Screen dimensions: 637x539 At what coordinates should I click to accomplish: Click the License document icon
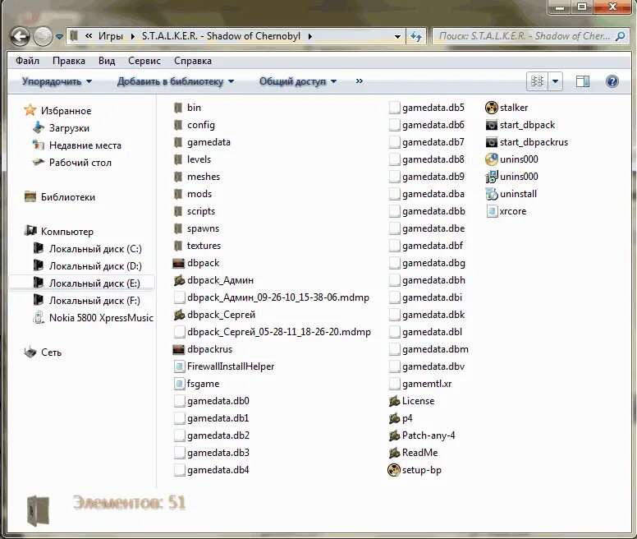click(x=395, y=401)
